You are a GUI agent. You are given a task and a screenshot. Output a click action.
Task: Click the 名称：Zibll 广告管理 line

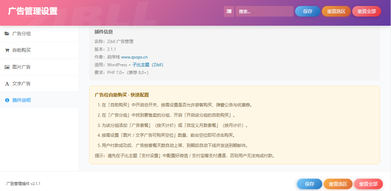click(114, 41)
